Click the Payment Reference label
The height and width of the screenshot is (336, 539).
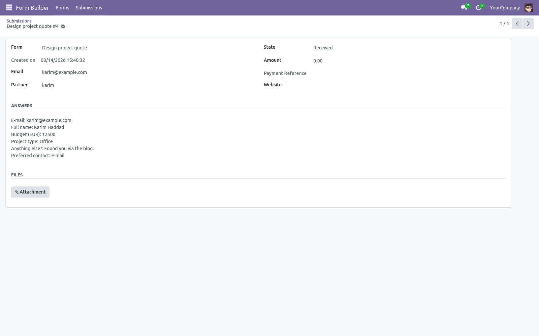pyautogui.click(x=285, y=73)
